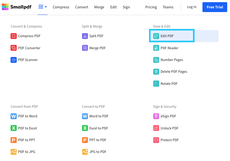Click the Smallpdf logo
The height and width of the screenshot is (161, 230).
coord(17,7)
